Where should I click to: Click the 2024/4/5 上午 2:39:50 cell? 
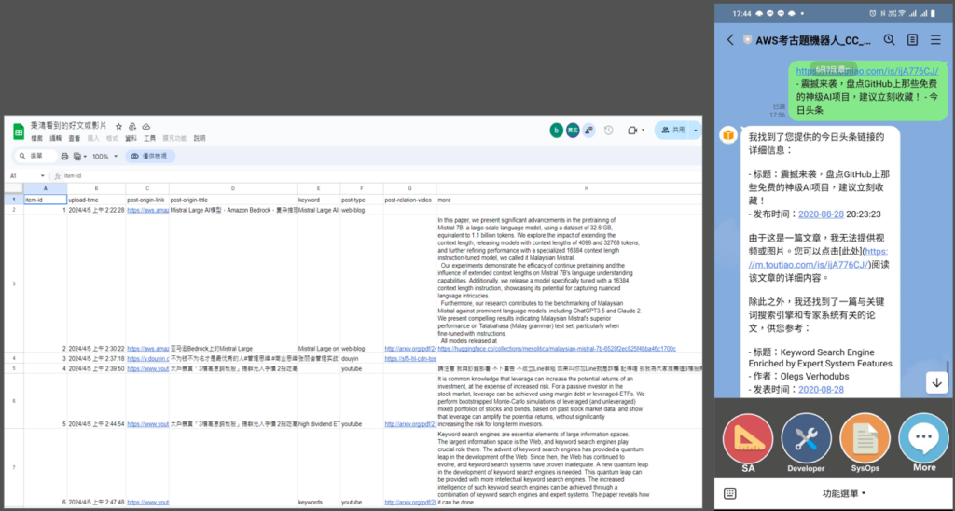point(96,368)
